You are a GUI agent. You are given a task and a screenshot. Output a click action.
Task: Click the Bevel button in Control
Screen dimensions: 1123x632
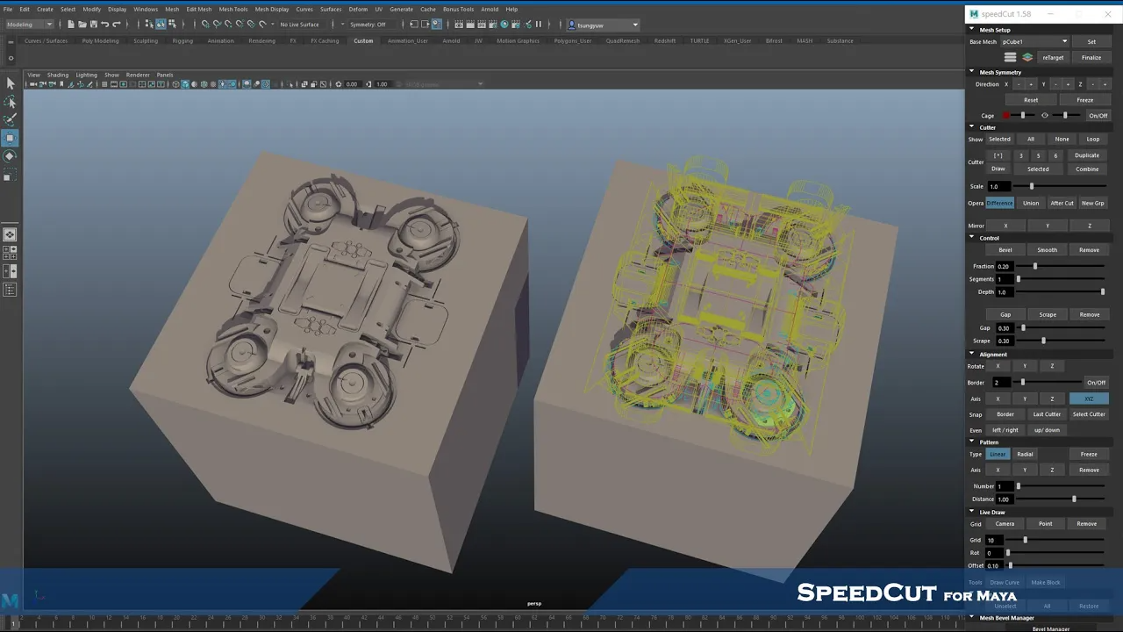click(1005, 250)
